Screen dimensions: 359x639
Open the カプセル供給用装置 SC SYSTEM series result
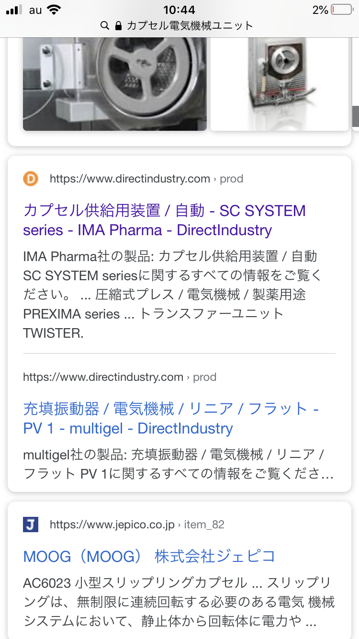tap(164, 220)
